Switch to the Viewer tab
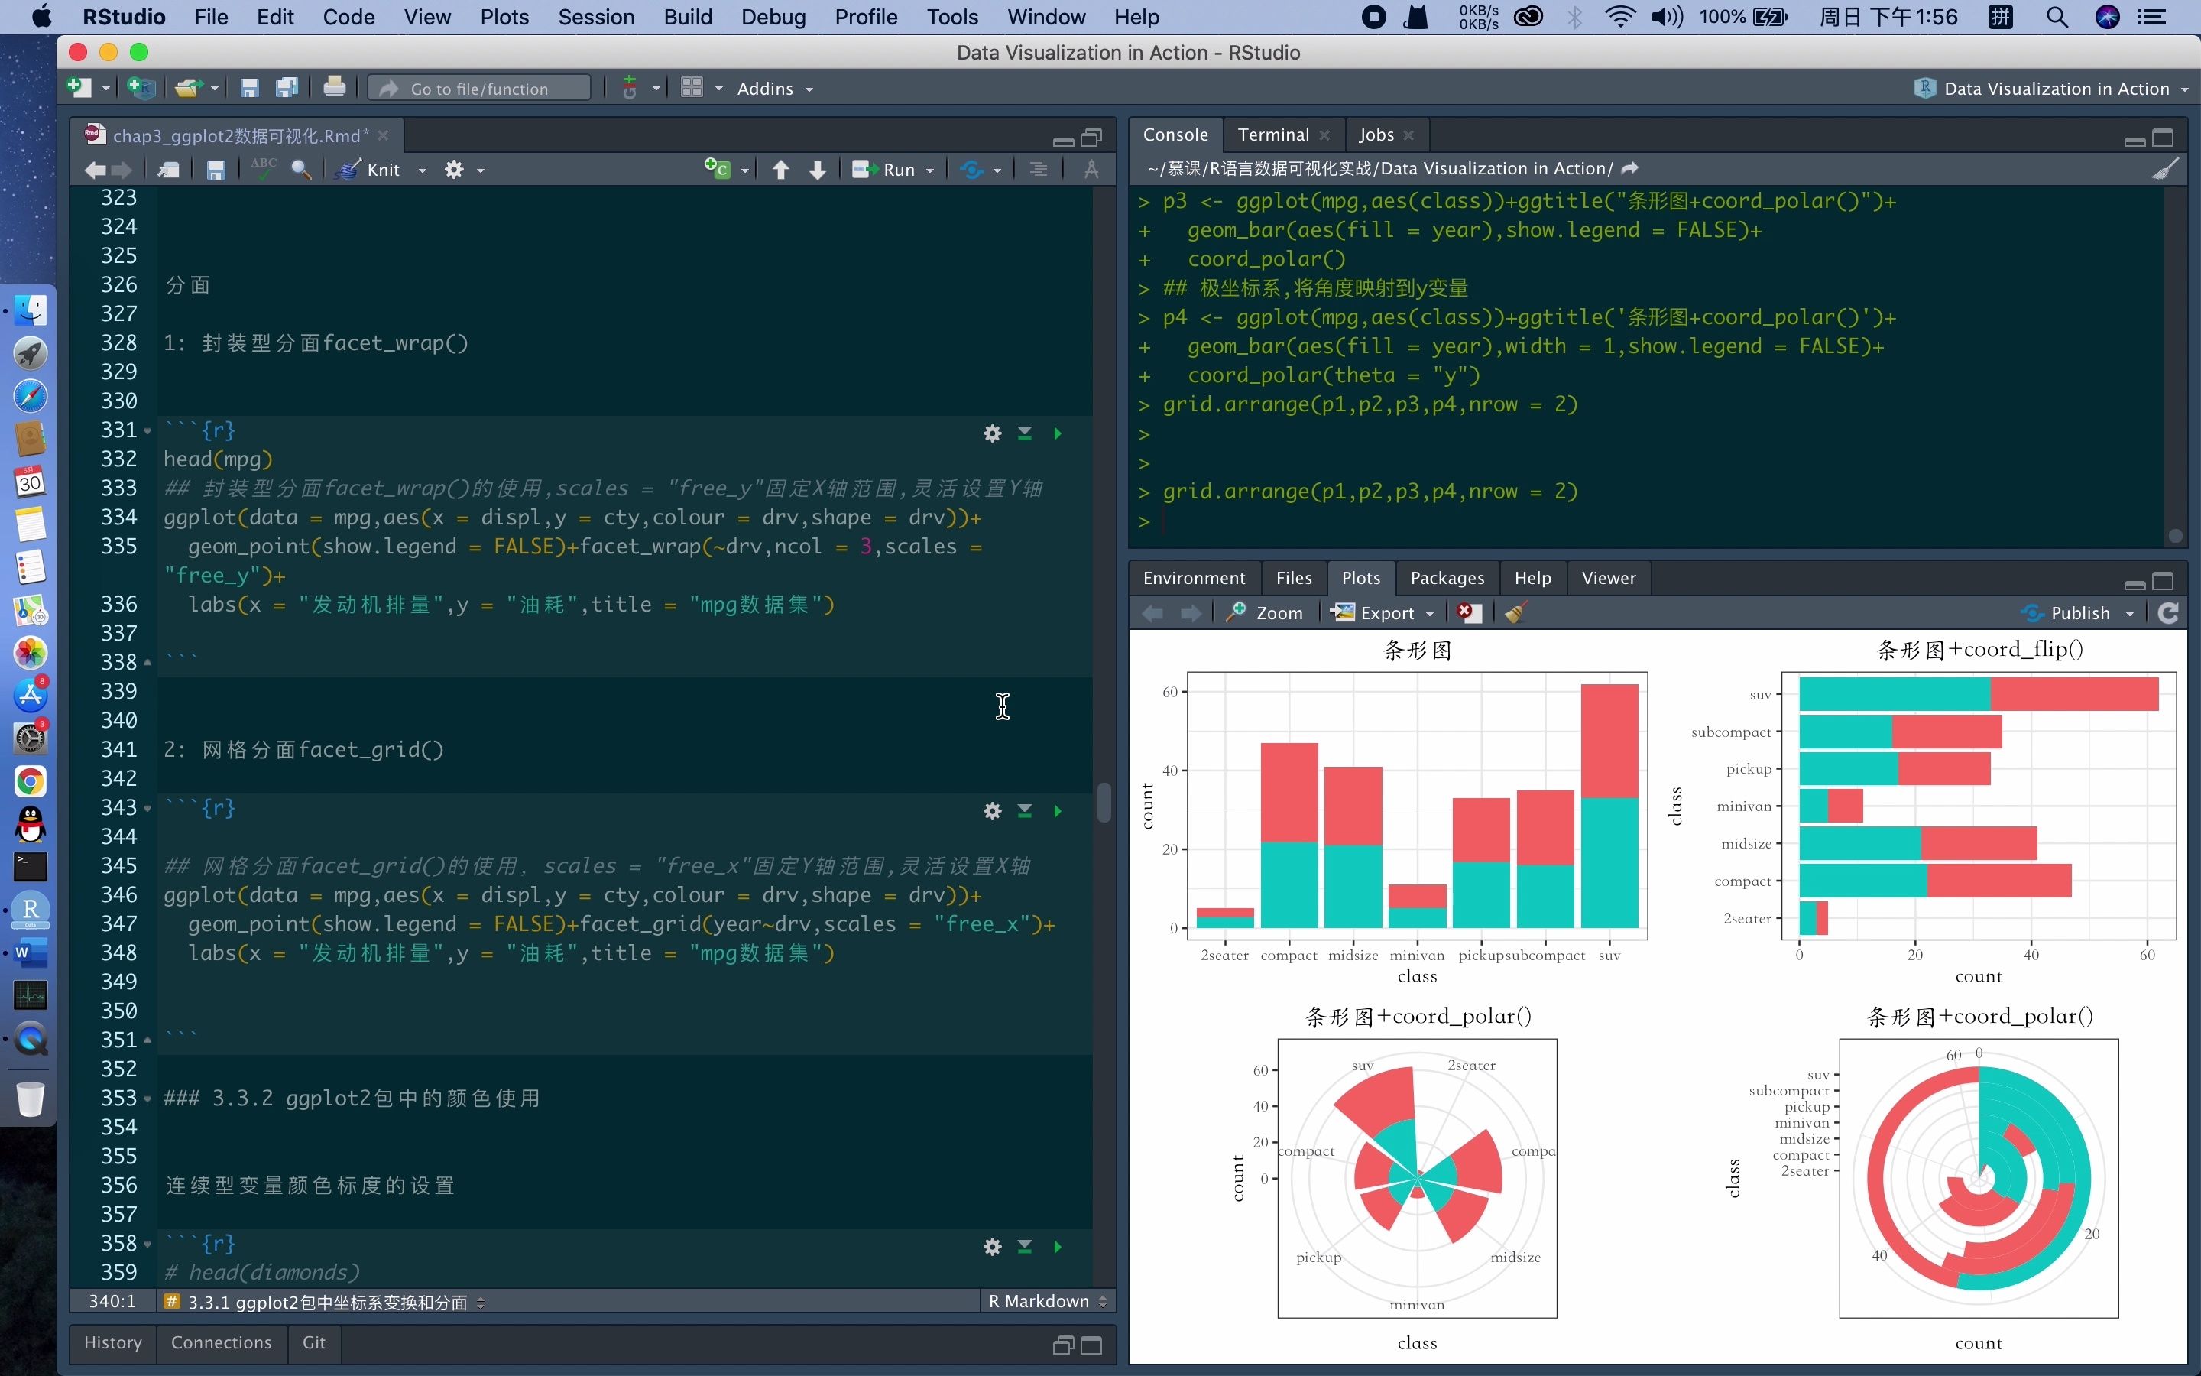 [1608, 578]
